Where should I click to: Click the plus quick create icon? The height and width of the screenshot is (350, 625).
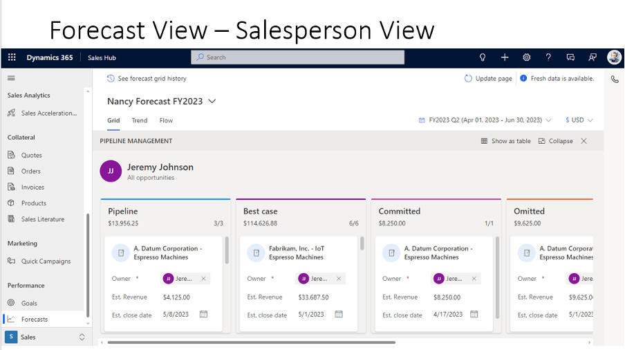[x=505, y=57]
